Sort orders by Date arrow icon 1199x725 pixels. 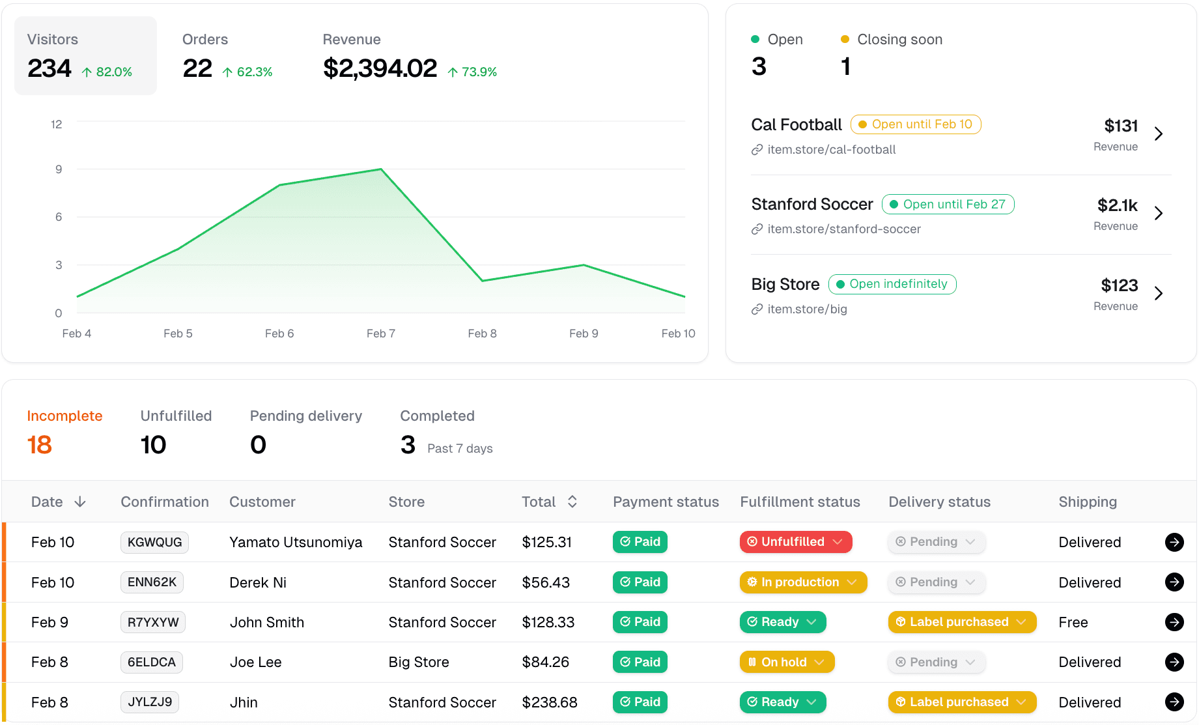coord(80,502)
